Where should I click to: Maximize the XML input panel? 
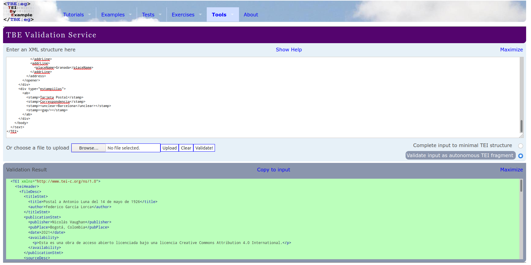pyautogui.click(x=511, y=50)
